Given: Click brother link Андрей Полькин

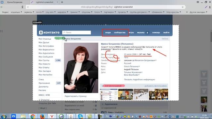Looking at the screenshot, I should [x=131, y=69].
